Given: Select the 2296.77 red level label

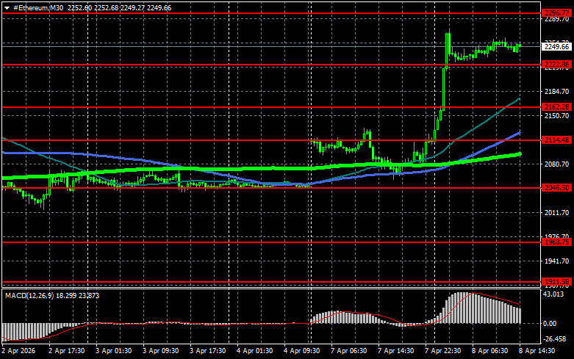Looking at the screenshot, I should click(x=556, y=13).
